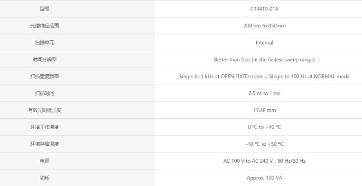The width and height of the screenshot is (362, 186).
Task: Click the 200 nm to 850 nm value
Action: (264, 26)
